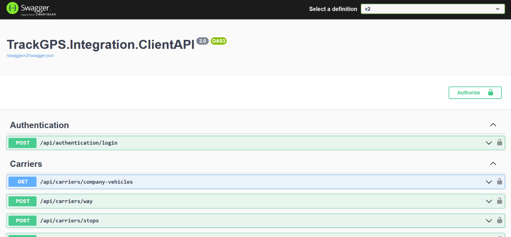
Task: Open the Select a definition dropdown
Action: pyautogui.click(x=432, y=9)
